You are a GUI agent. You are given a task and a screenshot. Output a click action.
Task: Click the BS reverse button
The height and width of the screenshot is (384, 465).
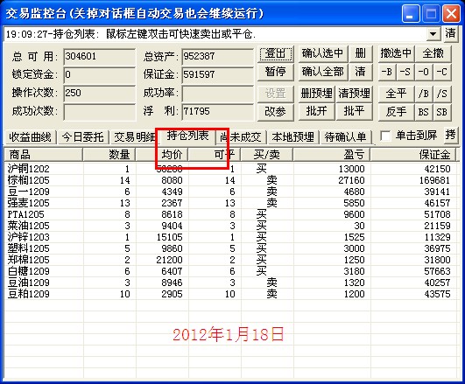[424, 112]
